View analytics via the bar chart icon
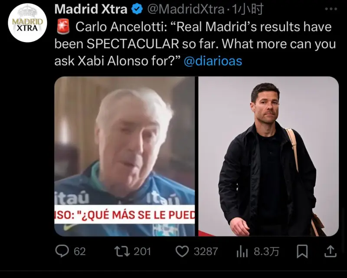The height and width of the screenshot is (278, 347). 242,252
